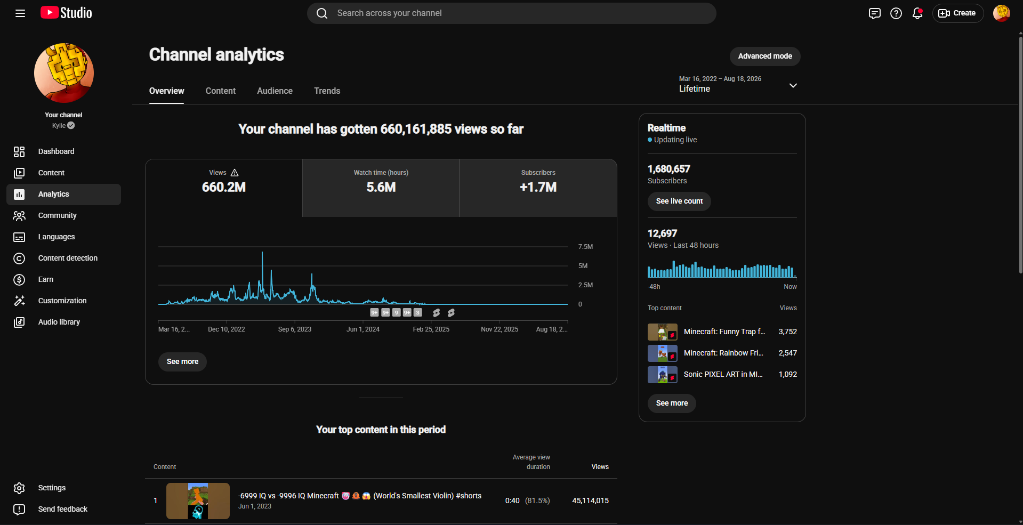Click the Your channel label under the avatar
This screenshot has width=1023, height=525.
click(x=63, y=115)
